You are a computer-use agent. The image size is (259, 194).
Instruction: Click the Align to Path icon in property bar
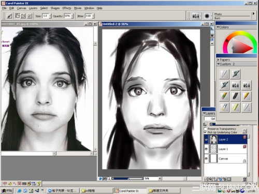pos(30,16)
